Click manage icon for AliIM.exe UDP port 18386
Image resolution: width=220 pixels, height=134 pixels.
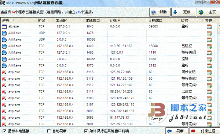[x=209, y=40]
